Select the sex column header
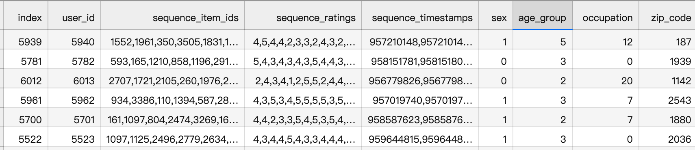 [496, 18]
